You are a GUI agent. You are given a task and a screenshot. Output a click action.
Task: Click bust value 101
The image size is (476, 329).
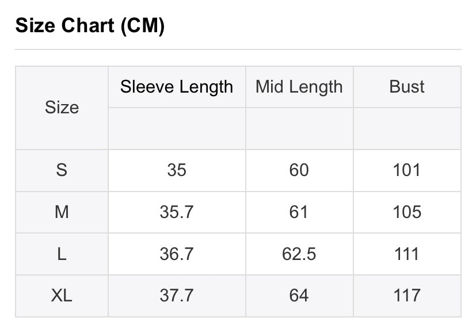tap(407, 170)
